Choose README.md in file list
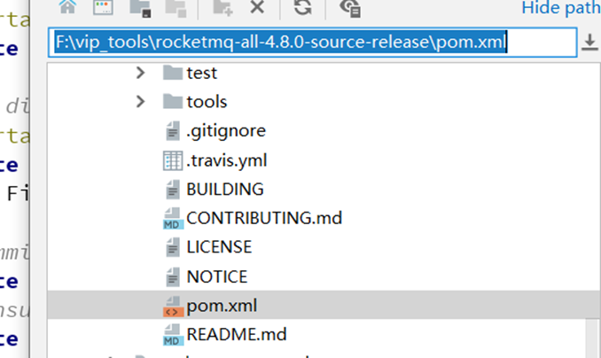 (x=237, y=334)
